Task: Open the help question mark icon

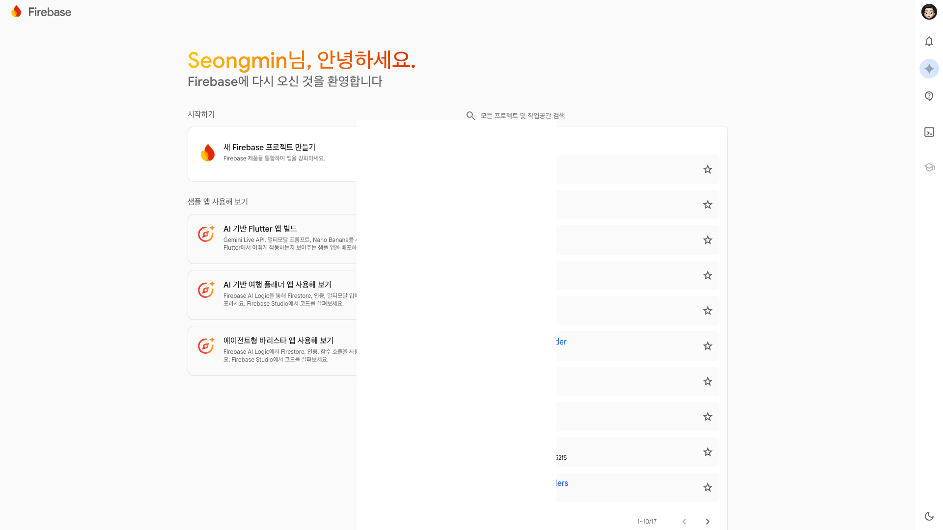Action: (929, 96)
